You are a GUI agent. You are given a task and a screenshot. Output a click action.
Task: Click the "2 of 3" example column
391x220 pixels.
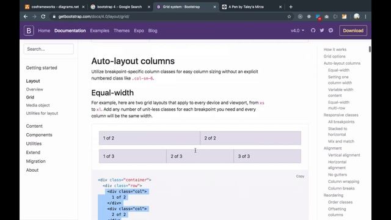(x=200, y=156)
